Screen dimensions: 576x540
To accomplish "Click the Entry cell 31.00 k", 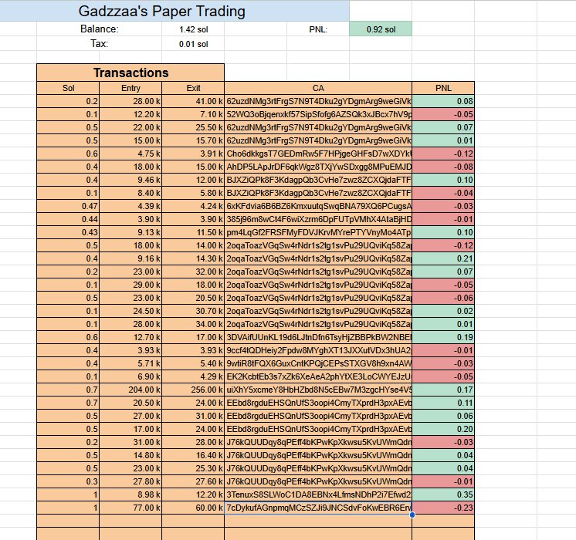I will coord(130,442).
